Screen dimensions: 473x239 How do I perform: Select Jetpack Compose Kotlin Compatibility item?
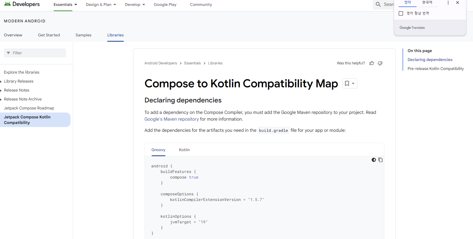[35, 120]
